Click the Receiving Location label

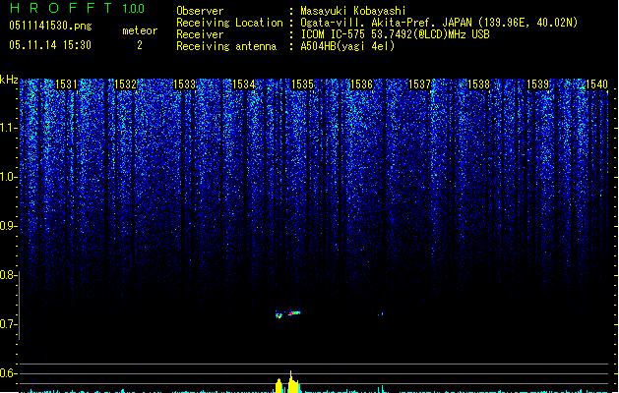pyautogui.click(x=229, y=23)
